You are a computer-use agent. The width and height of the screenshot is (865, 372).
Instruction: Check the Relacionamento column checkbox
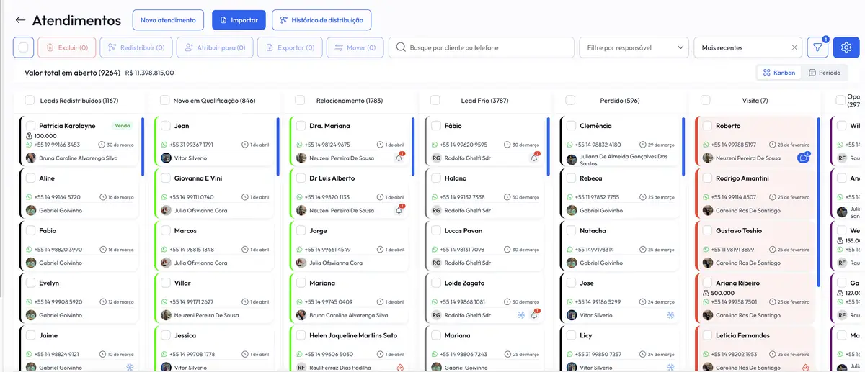[x=300, y=101]
